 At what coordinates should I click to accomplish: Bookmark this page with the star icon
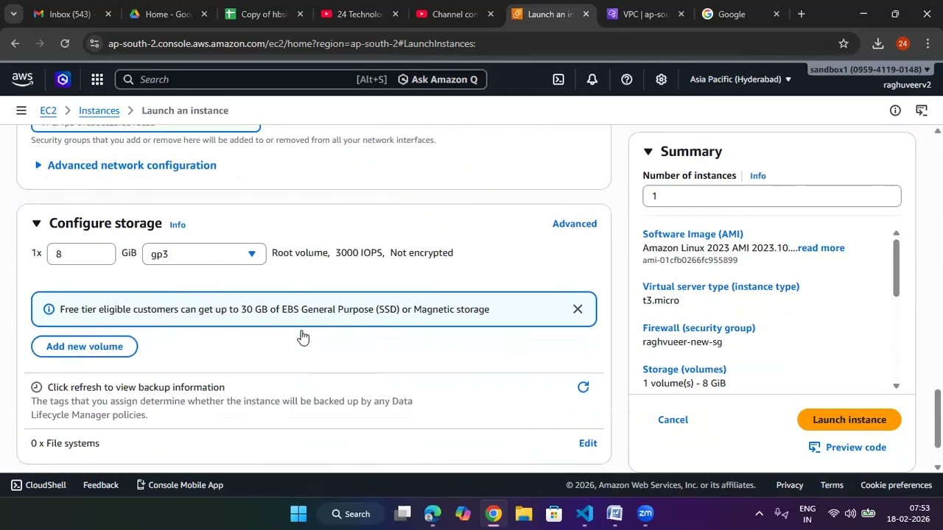point(844,43)
